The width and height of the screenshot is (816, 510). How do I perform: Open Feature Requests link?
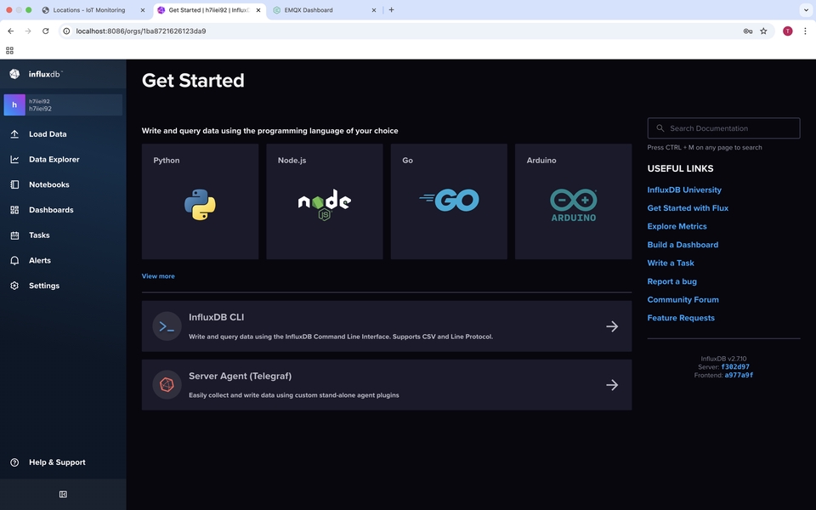[681, 318]
